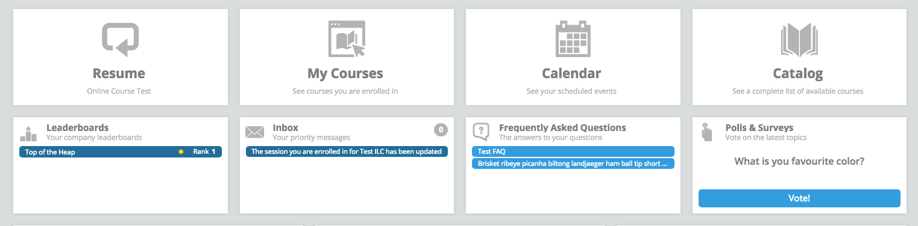Click the favourite color poll question
This screenshot has width=918, height=226.
click(799, 162)
